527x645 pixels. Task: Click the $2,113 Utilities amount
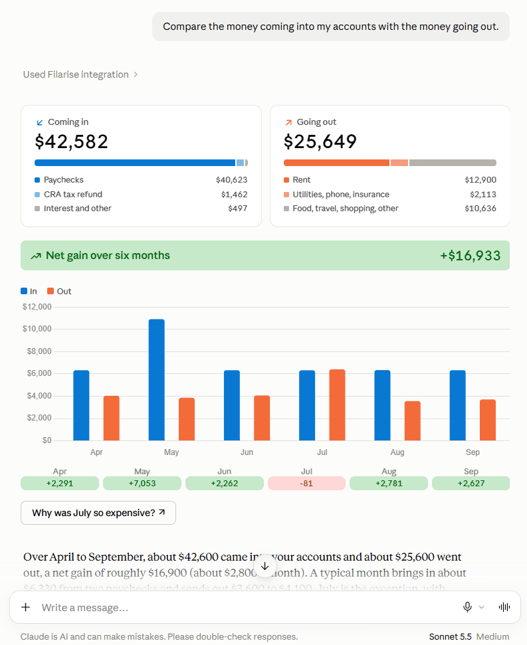point(483,194)
